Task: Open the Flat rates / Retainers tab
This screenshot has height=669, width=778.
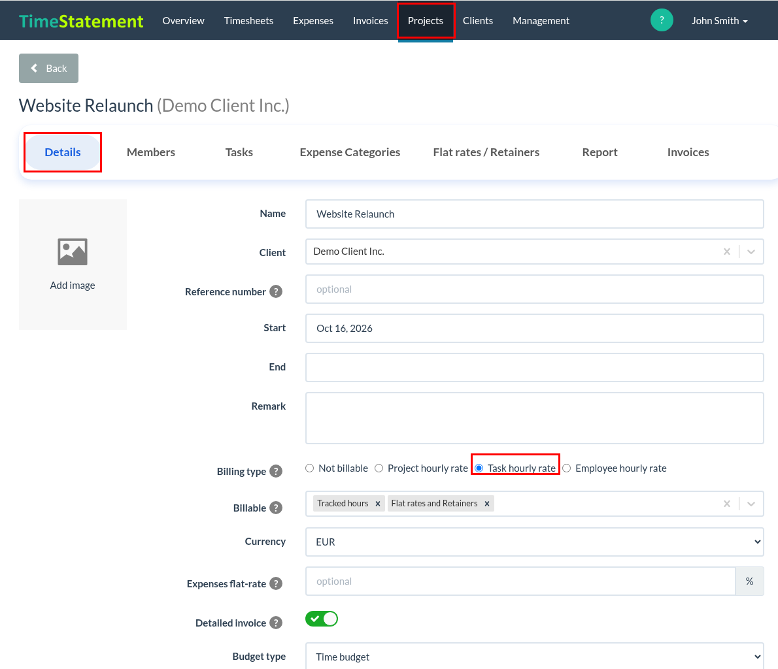Action: [486, 152]
